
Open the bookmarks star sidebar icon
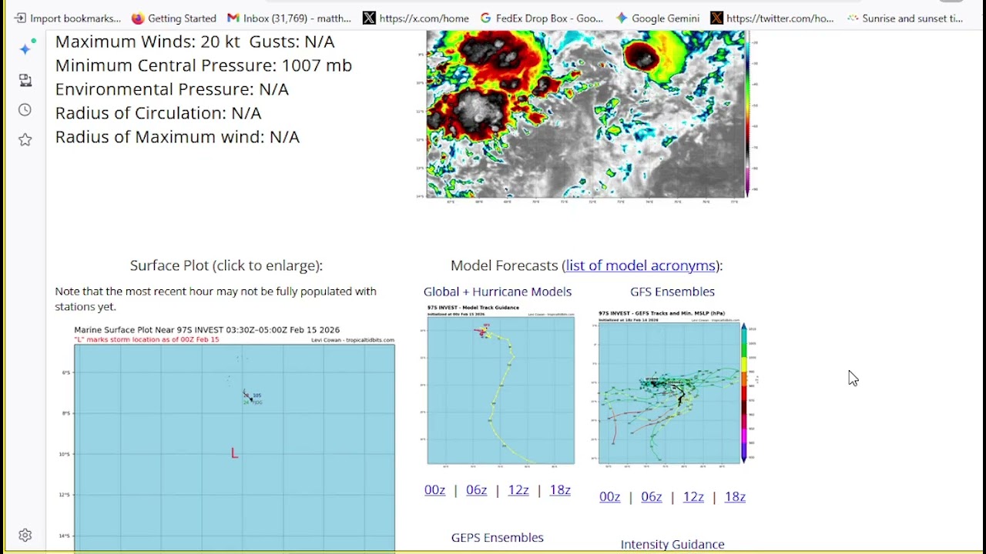[x=25, y=139]
